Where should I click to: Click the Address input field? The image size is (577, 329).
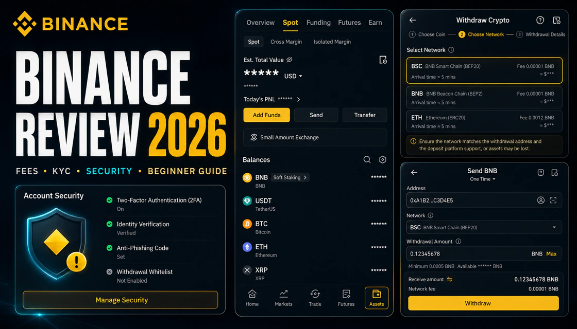tap(484, 200)
